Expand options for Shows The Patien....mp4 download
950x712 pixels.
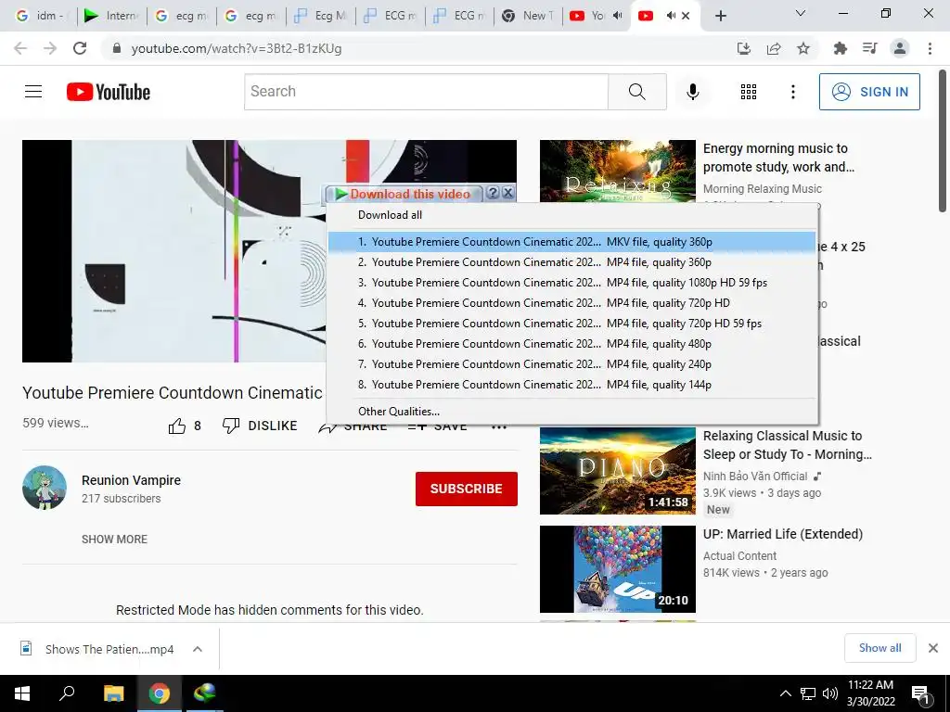click(x=198, y=649)
